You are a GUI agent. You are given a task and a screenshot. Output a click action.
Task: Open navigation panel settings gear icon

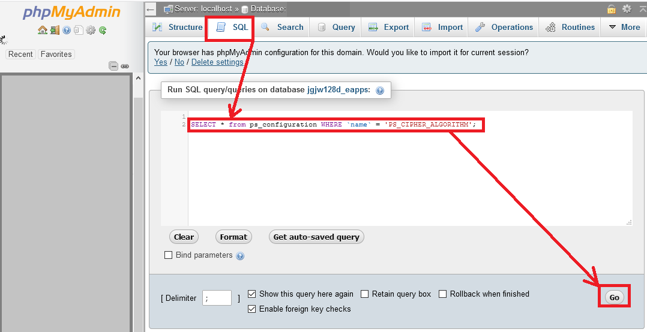tap(91, 30)
